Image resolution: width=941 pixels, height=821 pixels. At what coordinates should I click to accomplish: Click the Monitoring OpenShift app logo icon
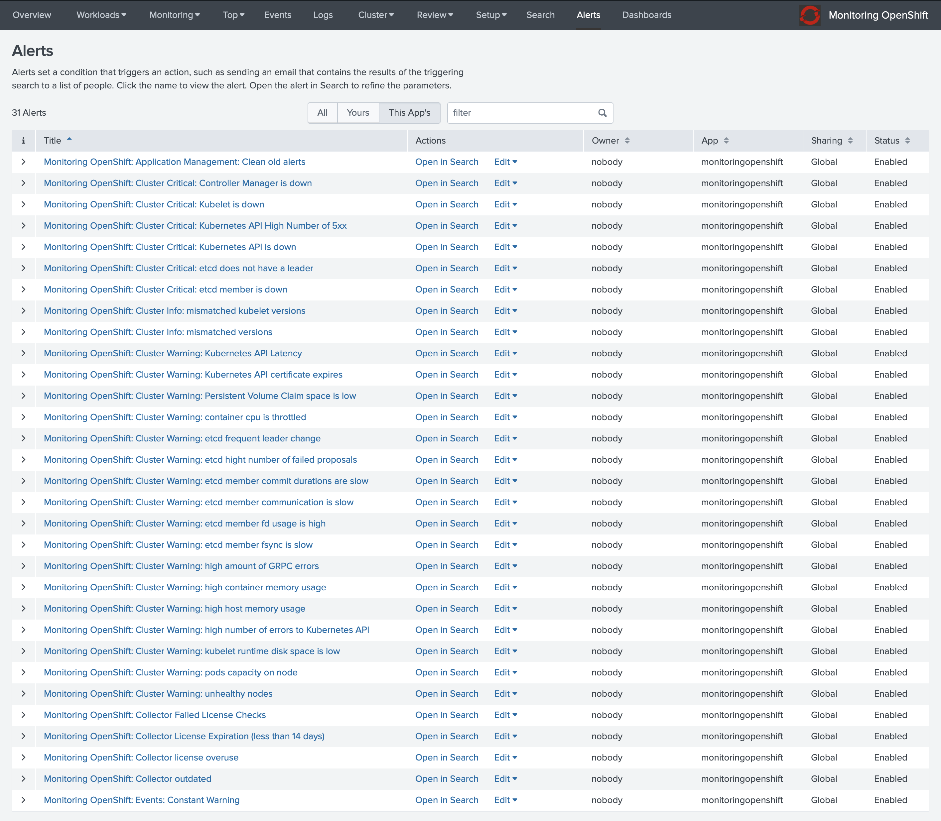point(810,15)
